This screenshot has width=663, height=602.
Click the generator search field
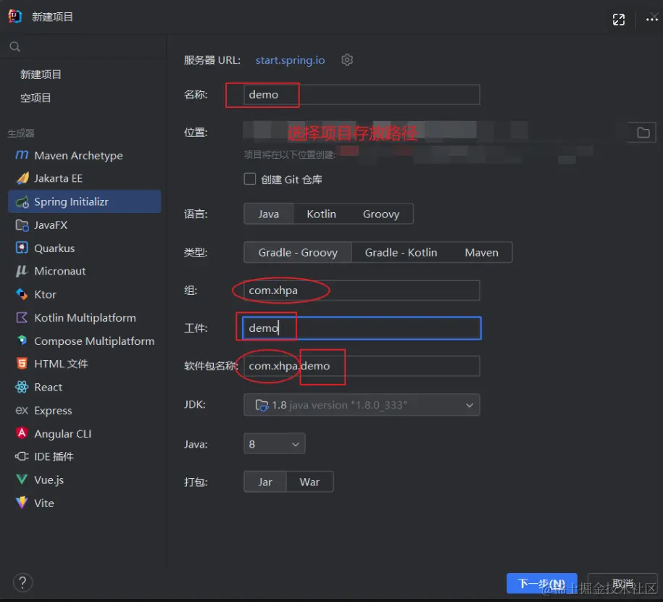[85, 46]
